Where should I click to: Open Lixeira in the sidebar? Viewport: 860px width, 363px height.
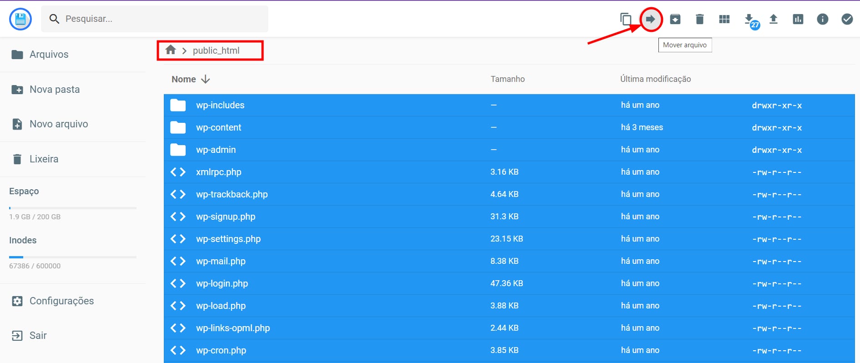coord(44,159)
